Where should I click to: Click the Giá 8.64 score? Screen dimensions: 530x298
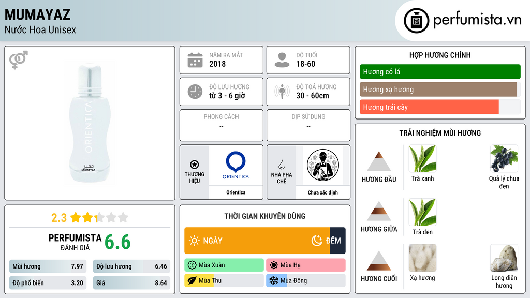click(x=131, y=283)
